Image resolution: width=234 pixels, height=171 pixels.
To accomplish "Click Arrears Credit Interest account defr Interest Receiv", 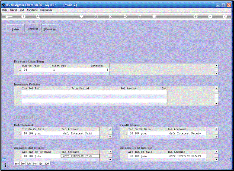I will tap(185, 156).
